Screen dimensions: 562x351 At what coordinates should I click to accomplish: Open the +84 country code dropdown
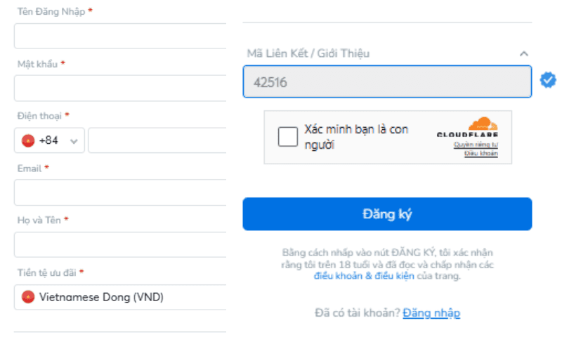coord(49,140)
